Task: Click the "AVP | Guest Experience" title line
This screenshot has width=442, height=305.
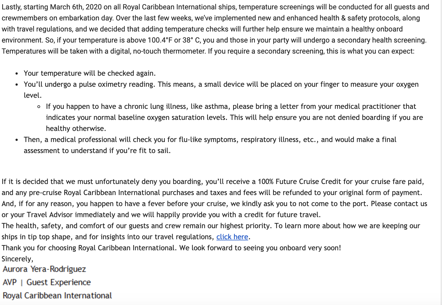Action: (x=47, y=282)
